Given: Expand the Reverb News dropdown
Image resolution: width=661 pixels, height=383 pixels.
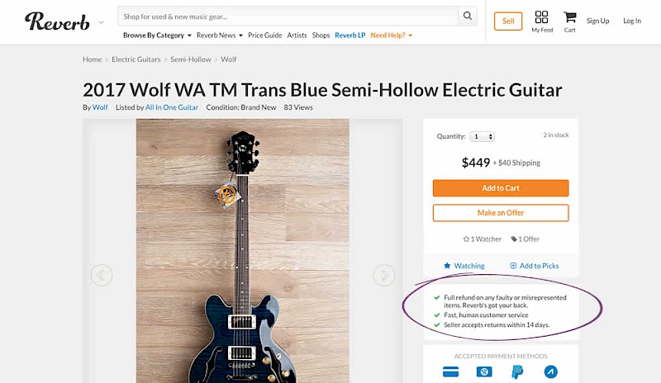Looking at the screenshot, I should tap(219, 35).
